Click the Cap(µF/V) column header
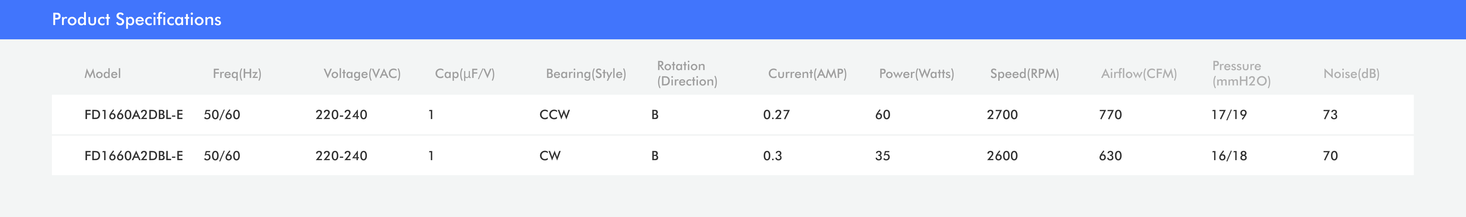Image resolution: width=1466 pixels, height=217 pixels. pos(464,74)
